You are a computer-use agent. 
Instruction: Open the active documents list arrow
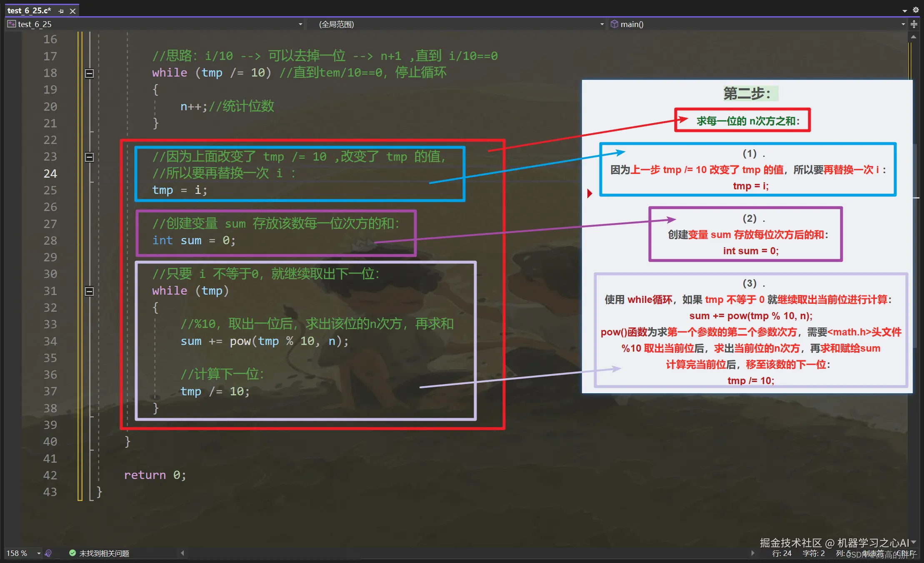coord(905,10)
